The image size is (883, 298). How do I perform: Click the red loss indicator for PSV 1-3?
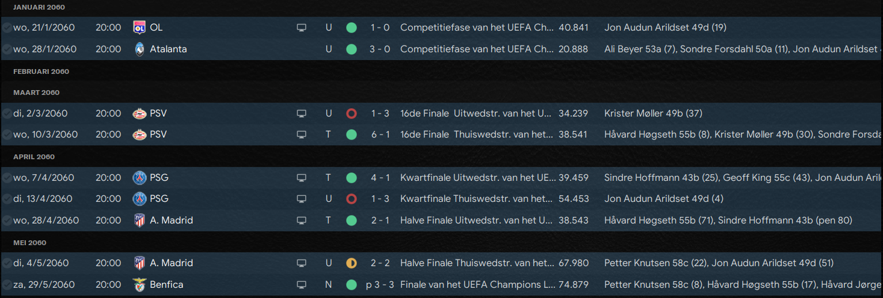click(352, 114)
